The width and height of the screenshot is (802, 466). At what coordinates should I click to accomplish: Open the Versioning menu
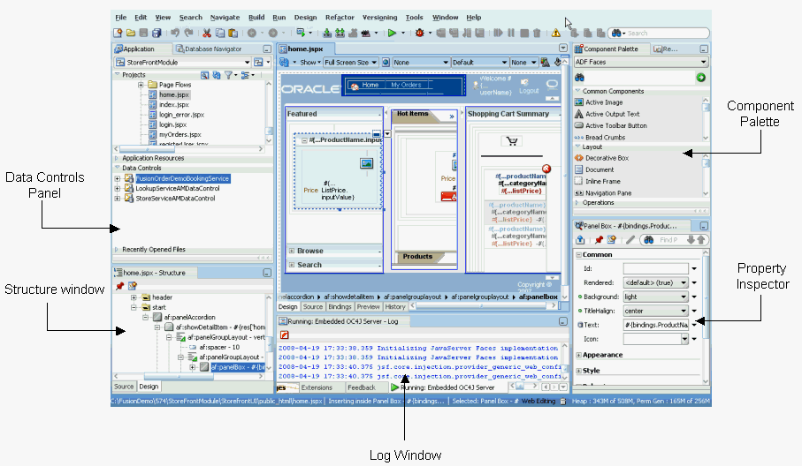click(x=379, y=18)
